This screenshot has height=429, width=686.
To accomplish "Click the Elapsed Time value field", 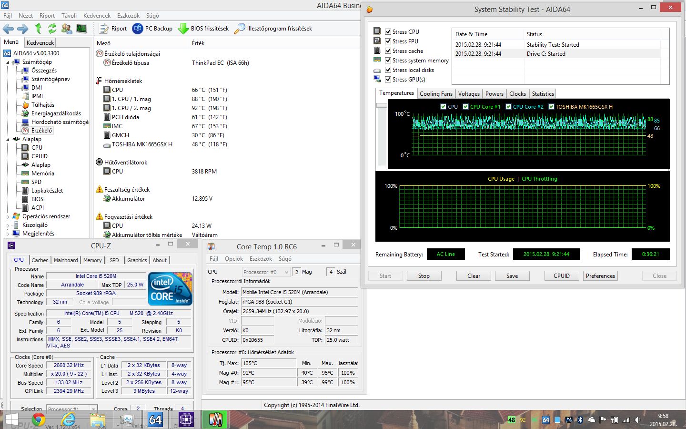I will 650,254.
